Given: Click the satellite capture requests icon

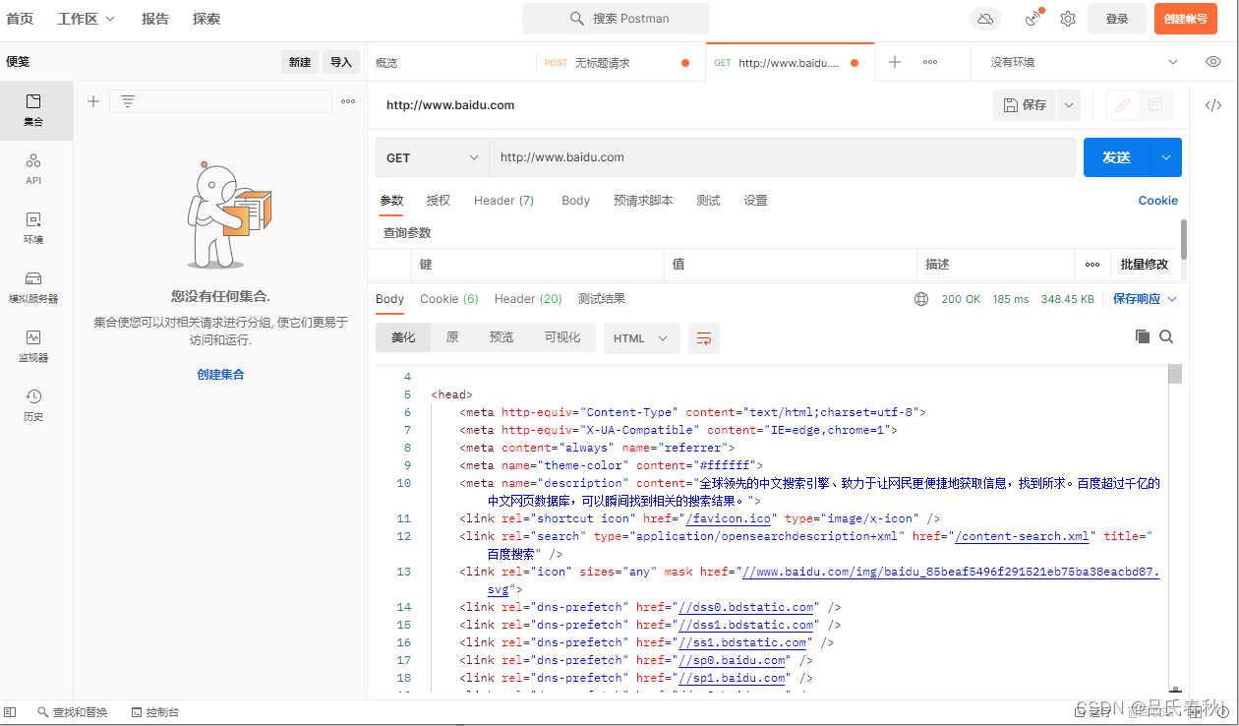Looking at the screenshot, I should (x=1033, y=19).
